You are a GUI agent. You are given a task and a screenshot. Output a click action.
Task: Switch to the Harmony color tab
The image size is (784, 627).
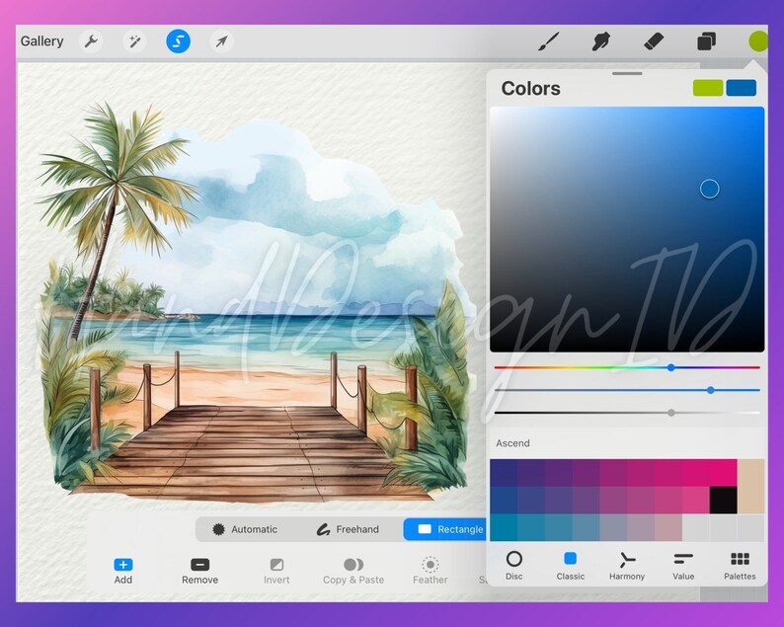[x=627, y=566]
